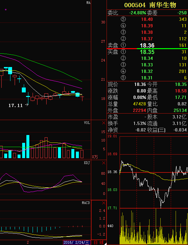
Task: Click the 总量 value 47428
Action: pos(139,104)
